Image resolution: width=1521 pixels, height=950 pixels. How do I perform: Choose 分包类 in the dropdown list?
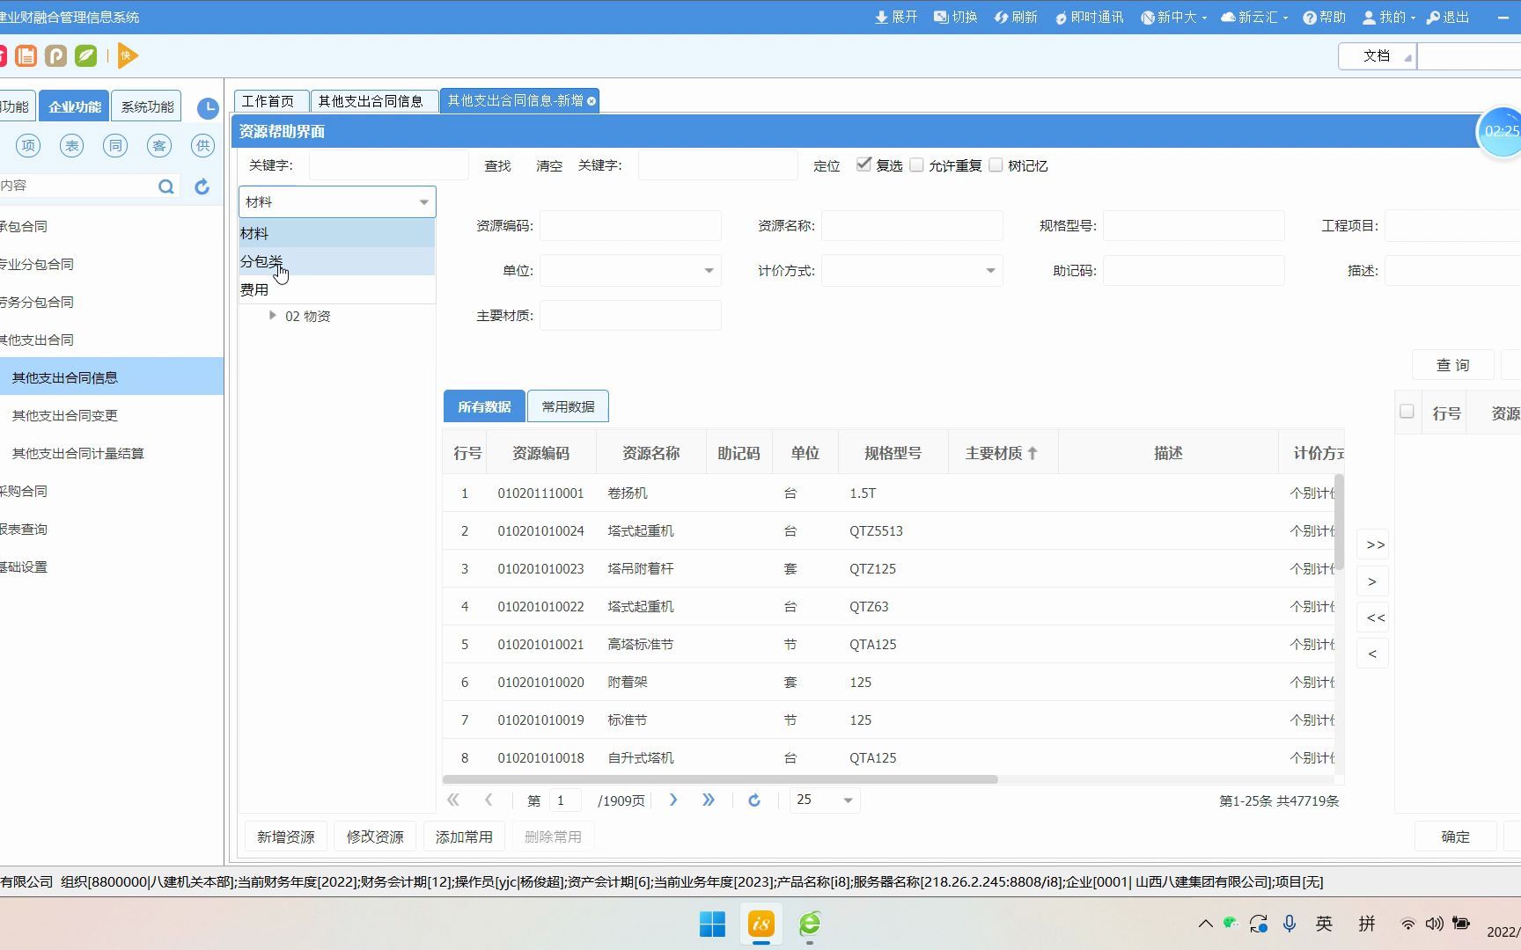[337, 261]
